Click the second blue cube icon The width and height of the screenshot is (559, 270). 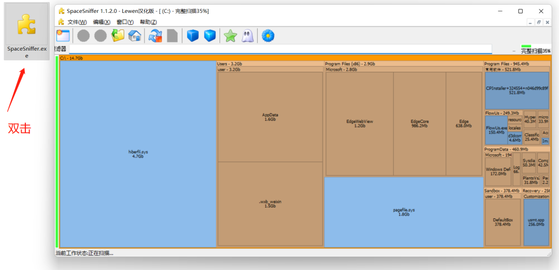(x=210, y=36)
